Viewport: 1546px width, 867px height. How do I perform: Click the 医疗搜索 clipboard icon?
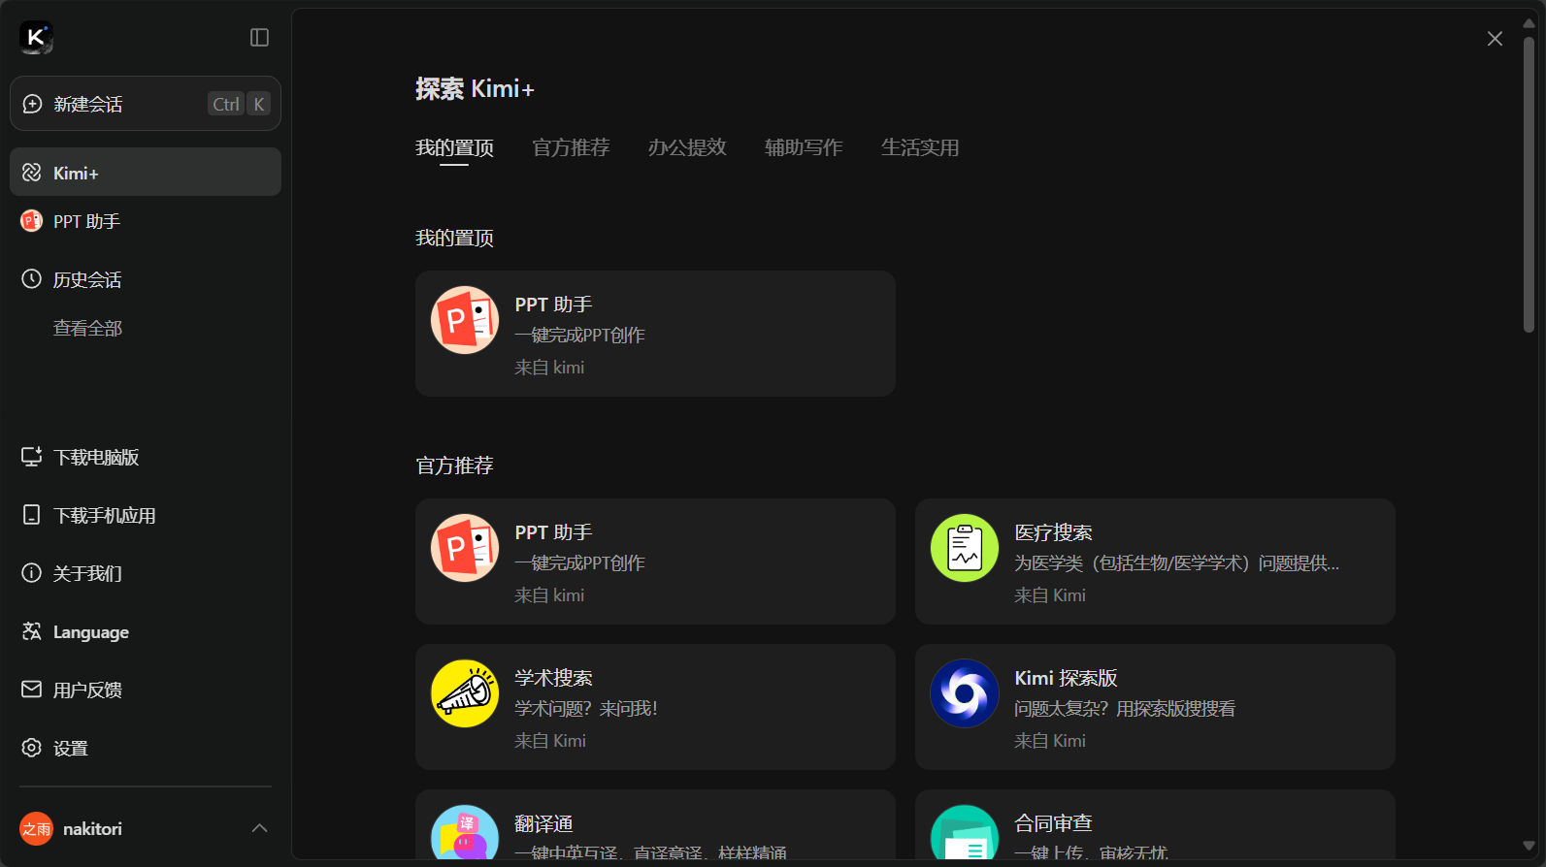tap(965, 548)
